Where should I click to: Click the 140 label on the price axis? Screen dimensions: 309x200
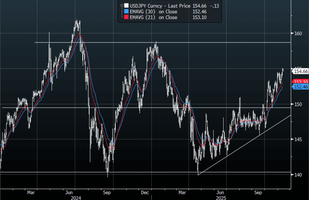(298, 174)
